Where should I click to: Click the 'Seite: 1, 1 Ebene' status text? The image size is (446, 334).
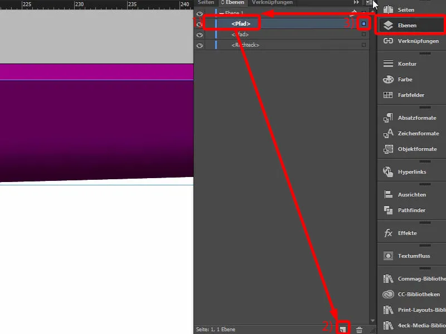click(x=216, y=330)
